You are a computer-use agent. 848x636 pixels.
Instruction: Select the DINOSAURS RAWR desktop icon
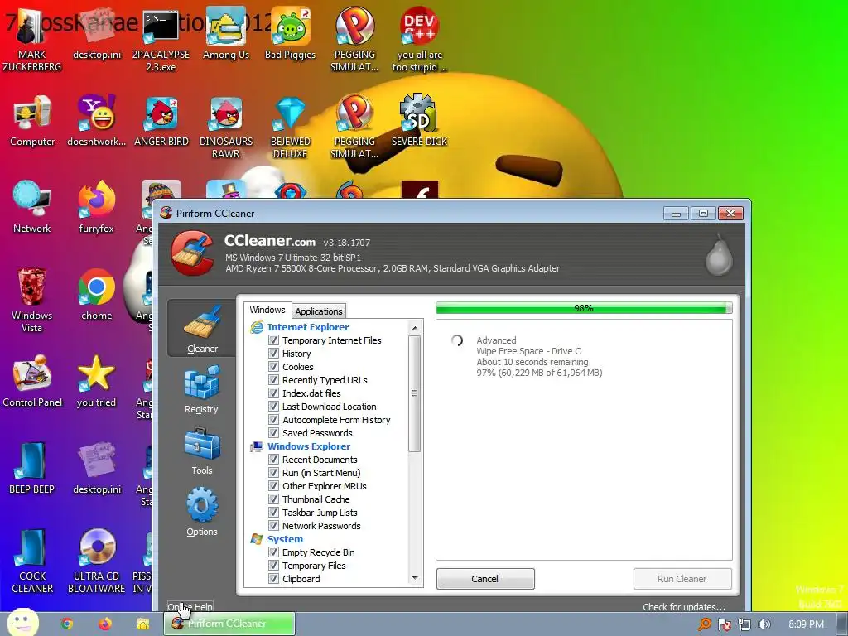point(225,126)
